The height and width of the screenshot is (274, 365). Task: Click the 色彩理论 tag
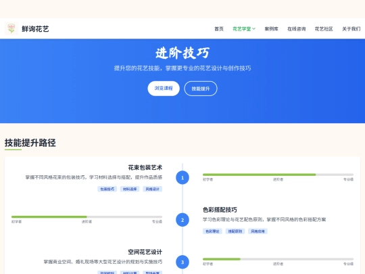point(212,231)
